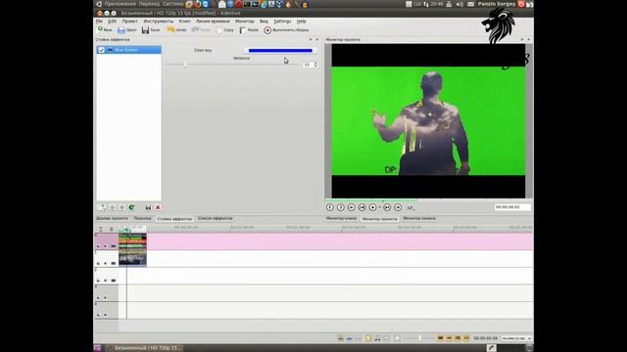
Task: Open the Проект menu
Action: [130, 22]
